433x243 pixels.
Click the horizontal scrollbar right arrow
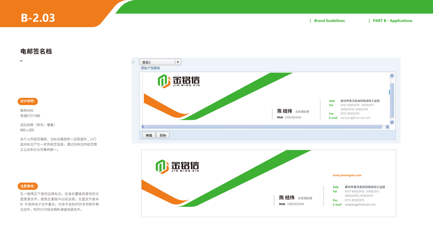(x=387, y=127)
